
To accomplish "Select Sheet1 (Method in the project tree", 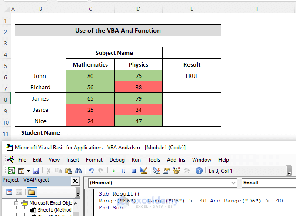I will click(55, 210).
